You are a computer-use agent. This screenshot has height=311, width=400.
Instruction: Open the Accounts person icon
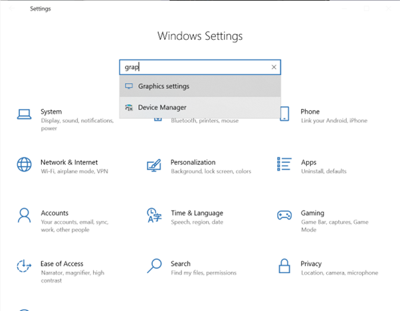(x=24, y=215)
